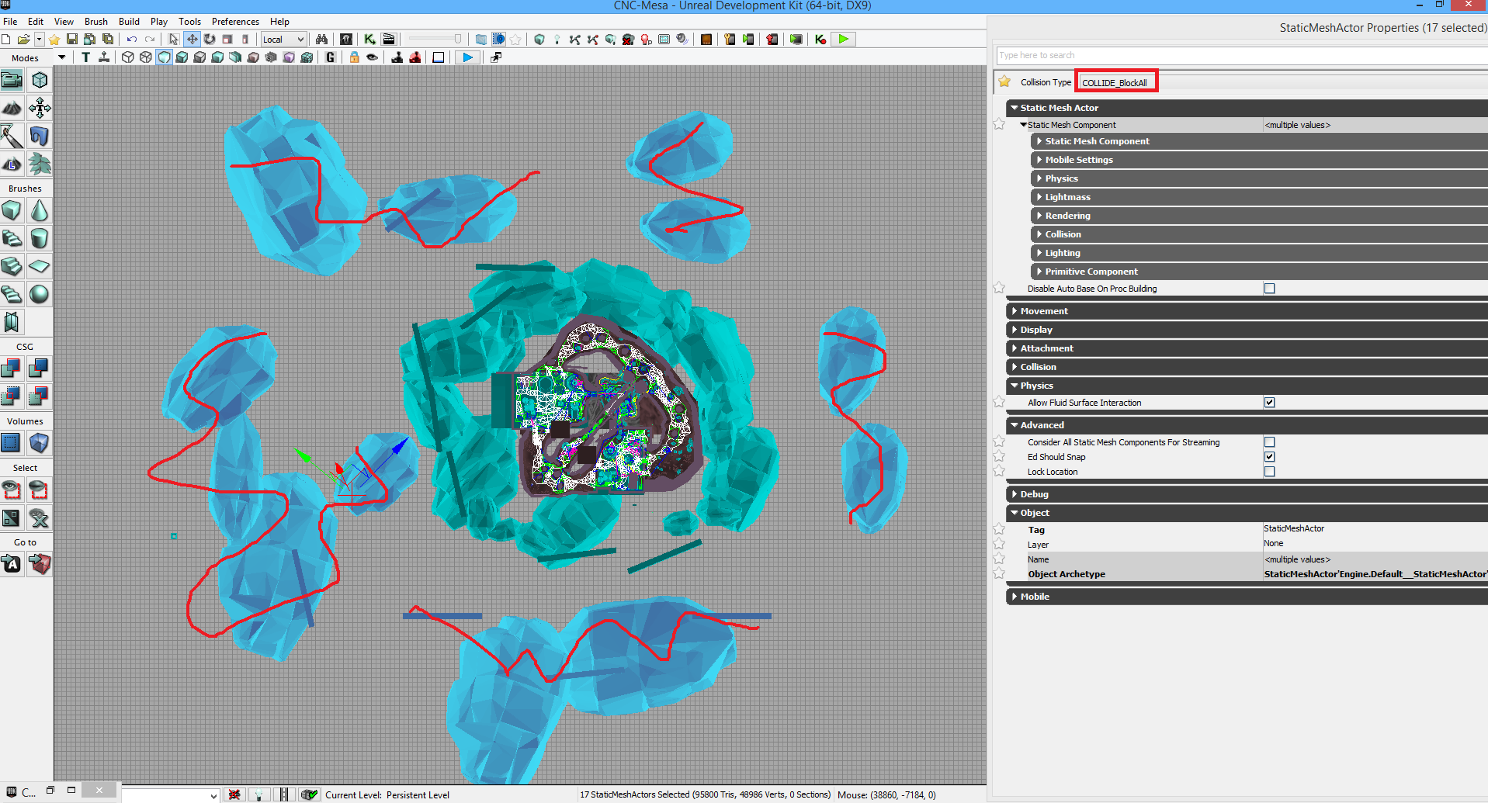Viewport: 1488px width, 803px height.
Task: Open the Help menu
Action: 279,22
